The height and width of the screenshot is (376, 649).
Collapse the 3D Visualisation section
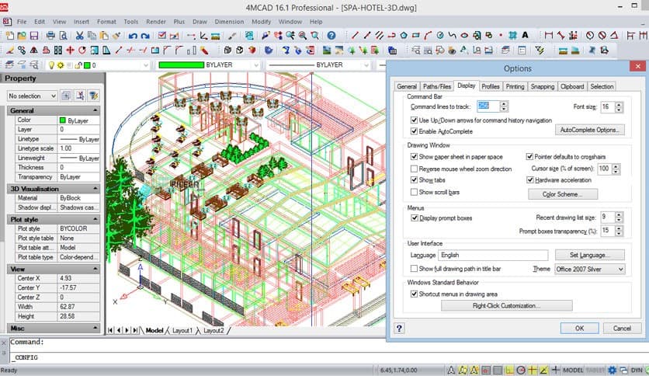95,189
